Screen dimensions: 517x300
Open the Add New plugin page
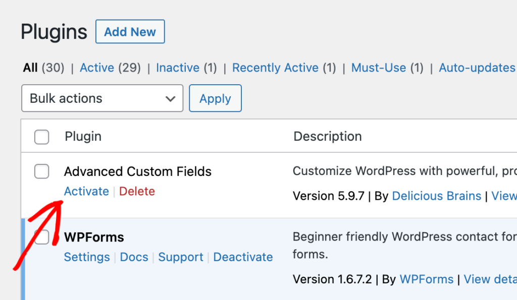tap(130, 31)
